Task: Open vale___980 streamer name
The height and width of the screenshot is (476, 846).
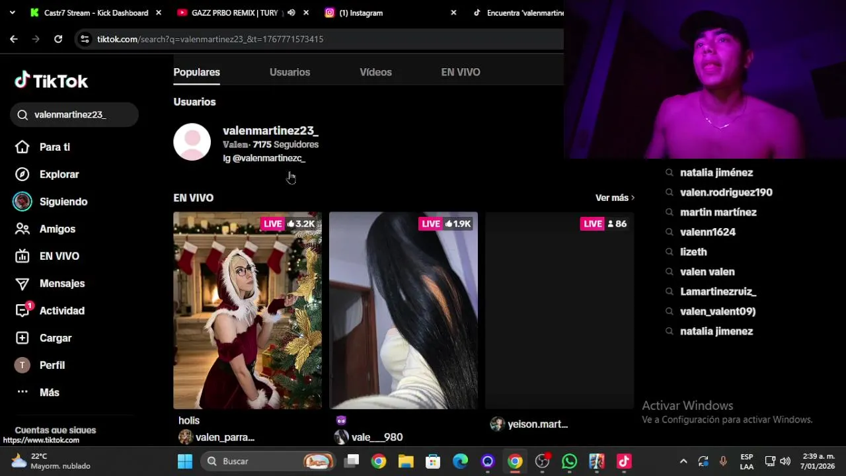Action: [377, 437]
